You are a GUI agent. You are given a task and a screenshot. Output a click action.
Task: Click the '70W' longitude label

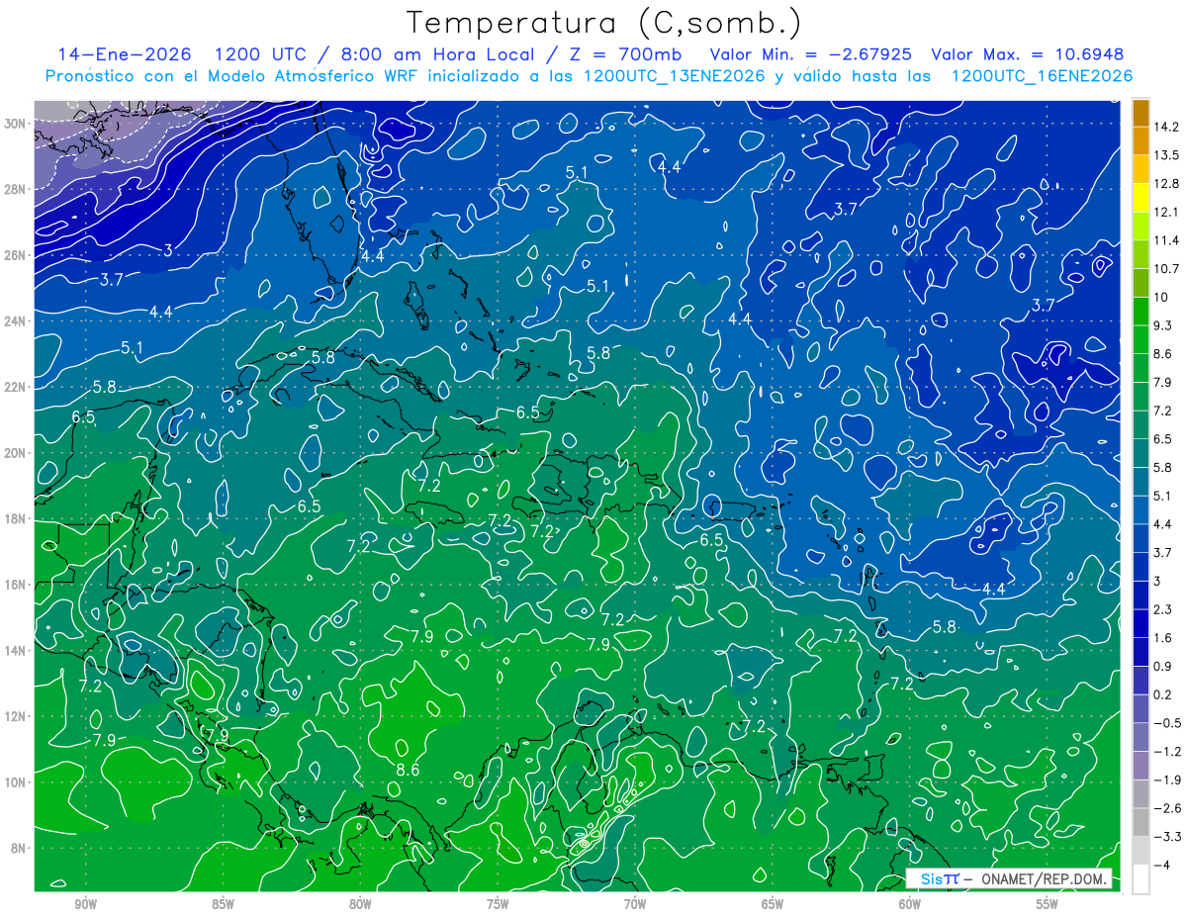tap(635, 904)
